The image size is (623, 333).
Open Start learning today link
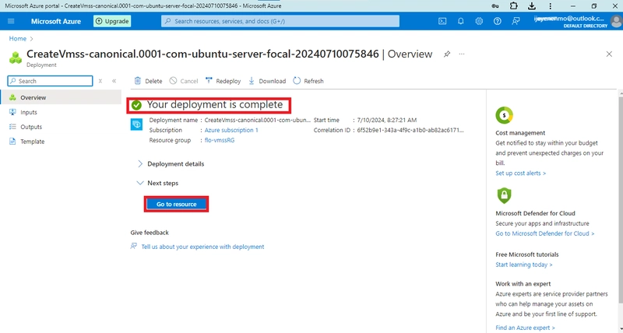(523, 265)
